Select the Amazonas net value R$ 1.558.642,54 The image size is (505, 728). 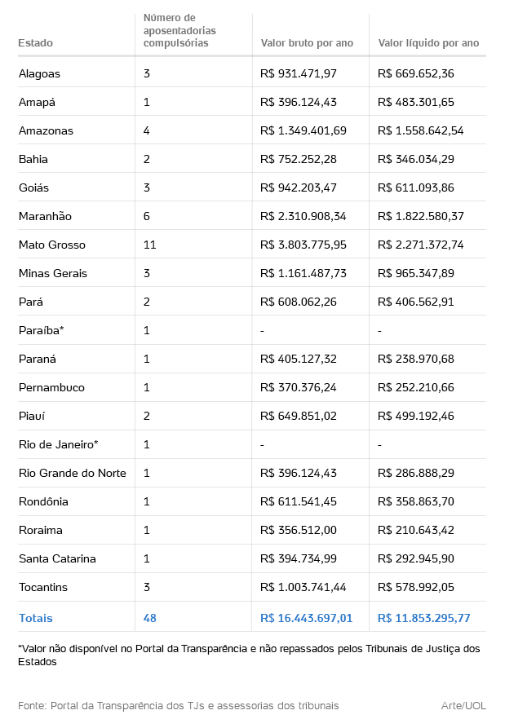click(x=421, y=130)
